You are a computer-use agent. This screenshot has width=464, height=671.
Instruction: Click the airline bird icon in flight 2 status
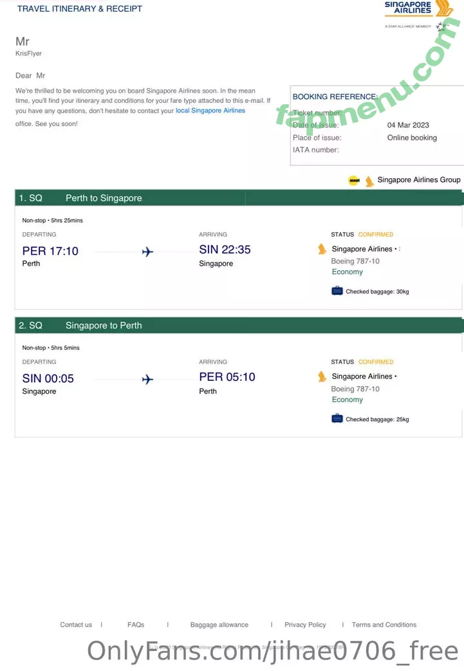pyautogui.click(x=322, y=376)
